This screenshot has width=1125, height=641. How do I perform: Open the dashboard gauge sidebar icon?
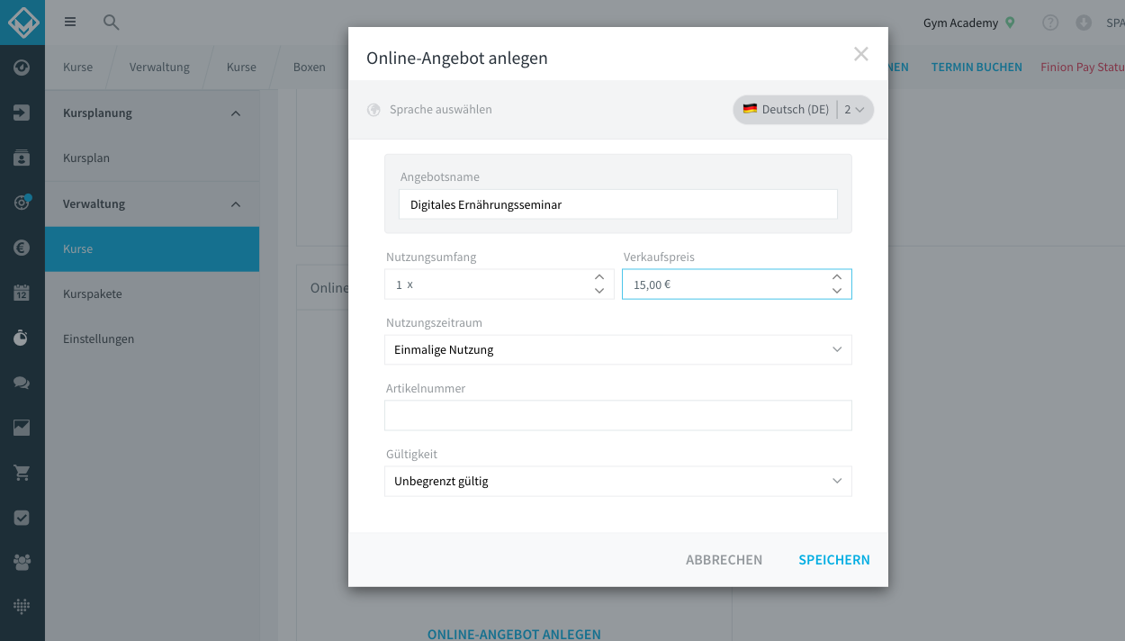pyautogui.click(x=22, y=68)
